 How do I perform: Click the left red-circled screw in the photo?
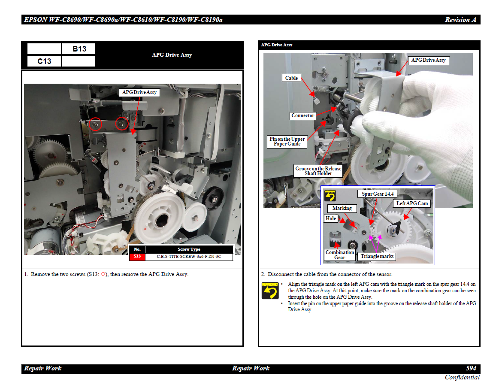[96, 124]
